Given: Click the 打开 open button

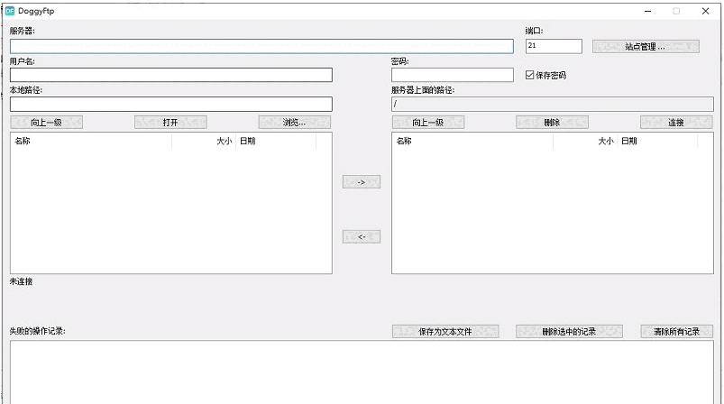Looking at the screenshot, I should pyautogui.click(x=170, y=123).
